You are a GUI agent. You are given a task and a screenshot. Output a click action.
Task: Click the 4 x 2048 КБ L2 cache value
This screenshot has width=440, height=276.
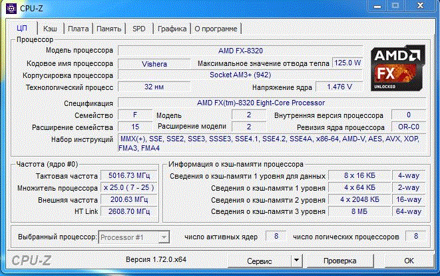pos(359,199)
